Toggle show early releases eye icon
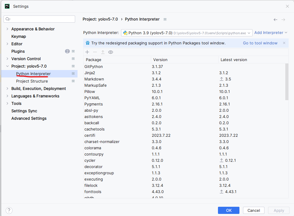This screenshot has width=294, height=216. pyautogui.click(x=111, y=52)
